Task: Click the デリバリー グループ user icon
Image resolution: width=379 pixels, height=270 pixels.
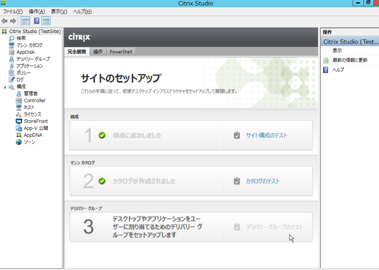Action: click(11, 59)
